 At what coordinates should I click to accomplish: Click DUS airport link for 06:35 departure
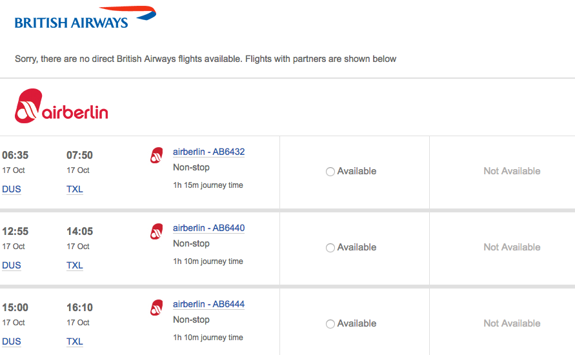(12, 190)
